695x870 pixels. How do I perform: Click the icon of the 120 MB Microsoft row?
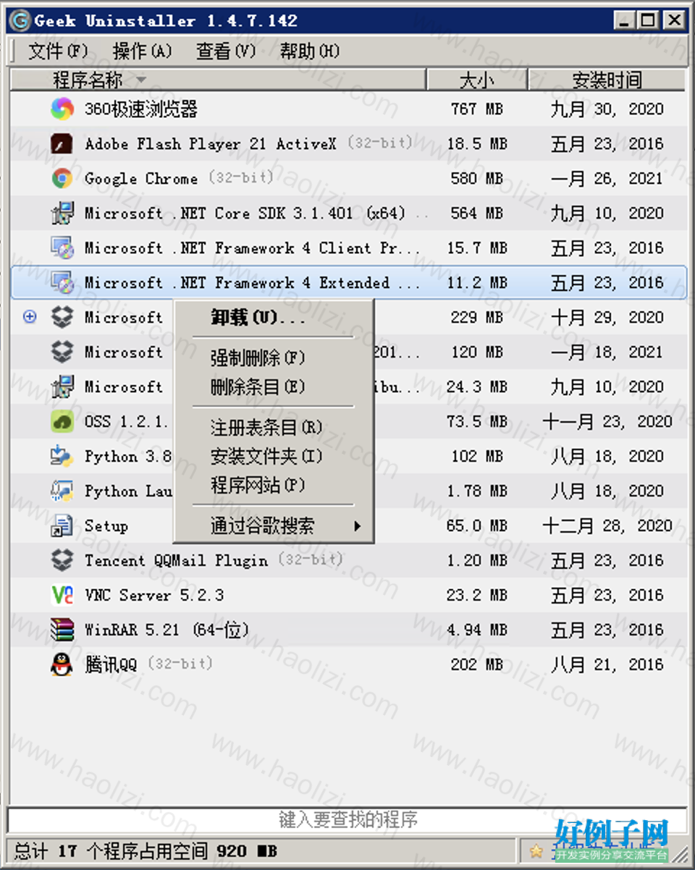[x=62, y=352]
